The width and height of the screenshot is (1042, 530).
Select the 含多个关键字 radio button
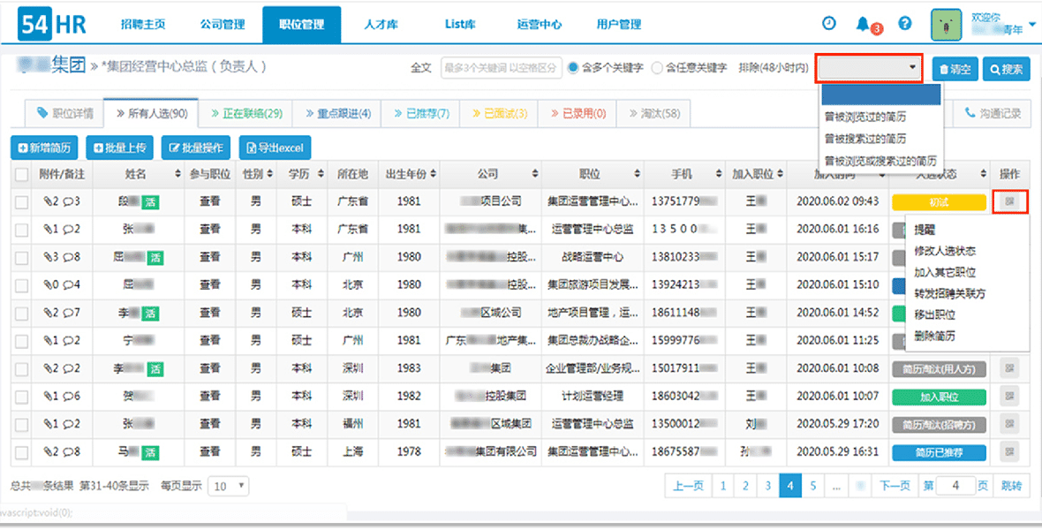tap(573, 68)
